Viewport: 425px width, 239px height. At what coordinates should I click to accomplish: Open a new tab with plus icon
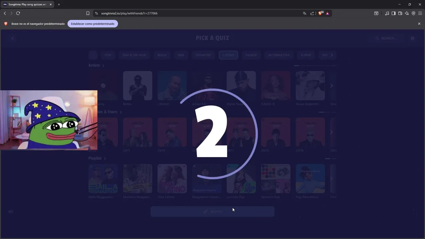click(x=59, y=4)
